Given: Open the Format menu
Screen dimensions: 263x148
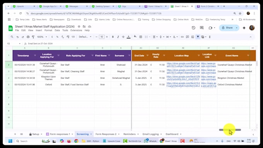Looking at the screenshot, I should pos(48,31).
